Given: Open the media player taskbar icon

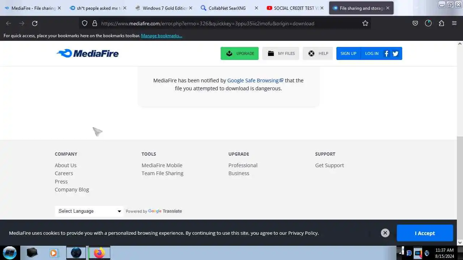Looking at the screenshot, I should pyautogui.click(x=54, y=253).
